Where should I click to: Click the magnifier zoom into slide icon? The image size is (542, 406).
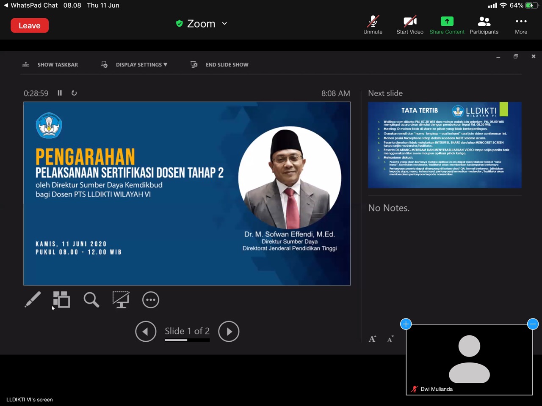tap(91, 300)
